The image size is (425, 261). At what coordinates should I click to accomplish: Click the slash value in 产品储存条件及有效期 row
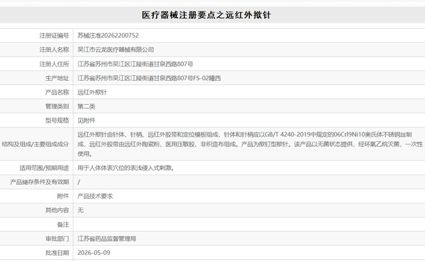coord(79,182)
